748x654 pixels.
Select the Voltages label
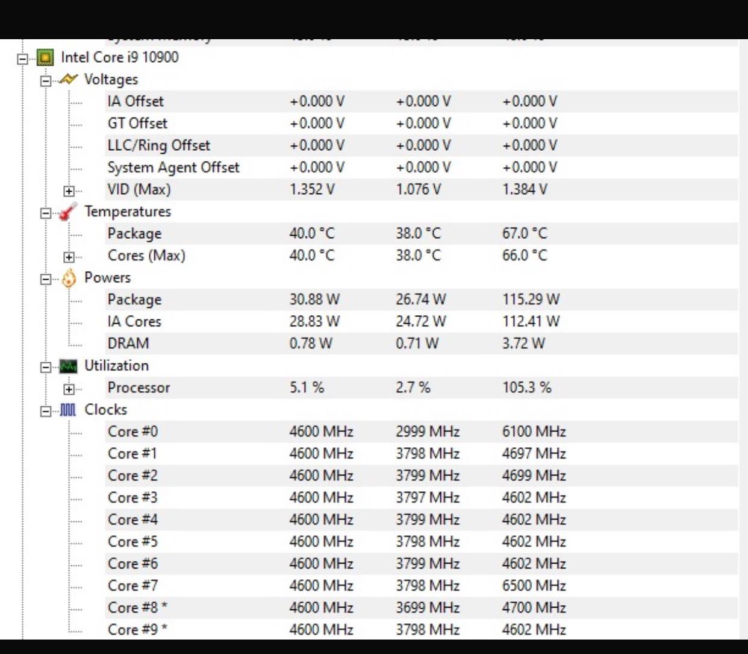(111, 80)
